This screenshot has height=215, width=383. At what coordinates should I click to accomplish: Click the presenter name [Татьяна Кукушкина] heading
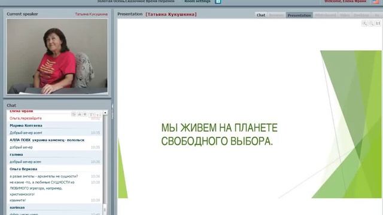(x=171, y=14)
